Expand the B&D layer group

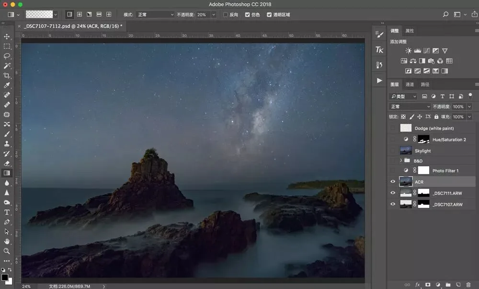point(401,161)
